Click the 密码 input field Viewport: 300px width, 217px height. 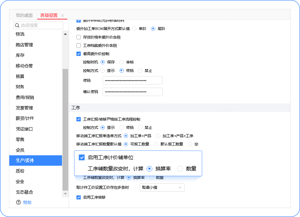(132, 80)
